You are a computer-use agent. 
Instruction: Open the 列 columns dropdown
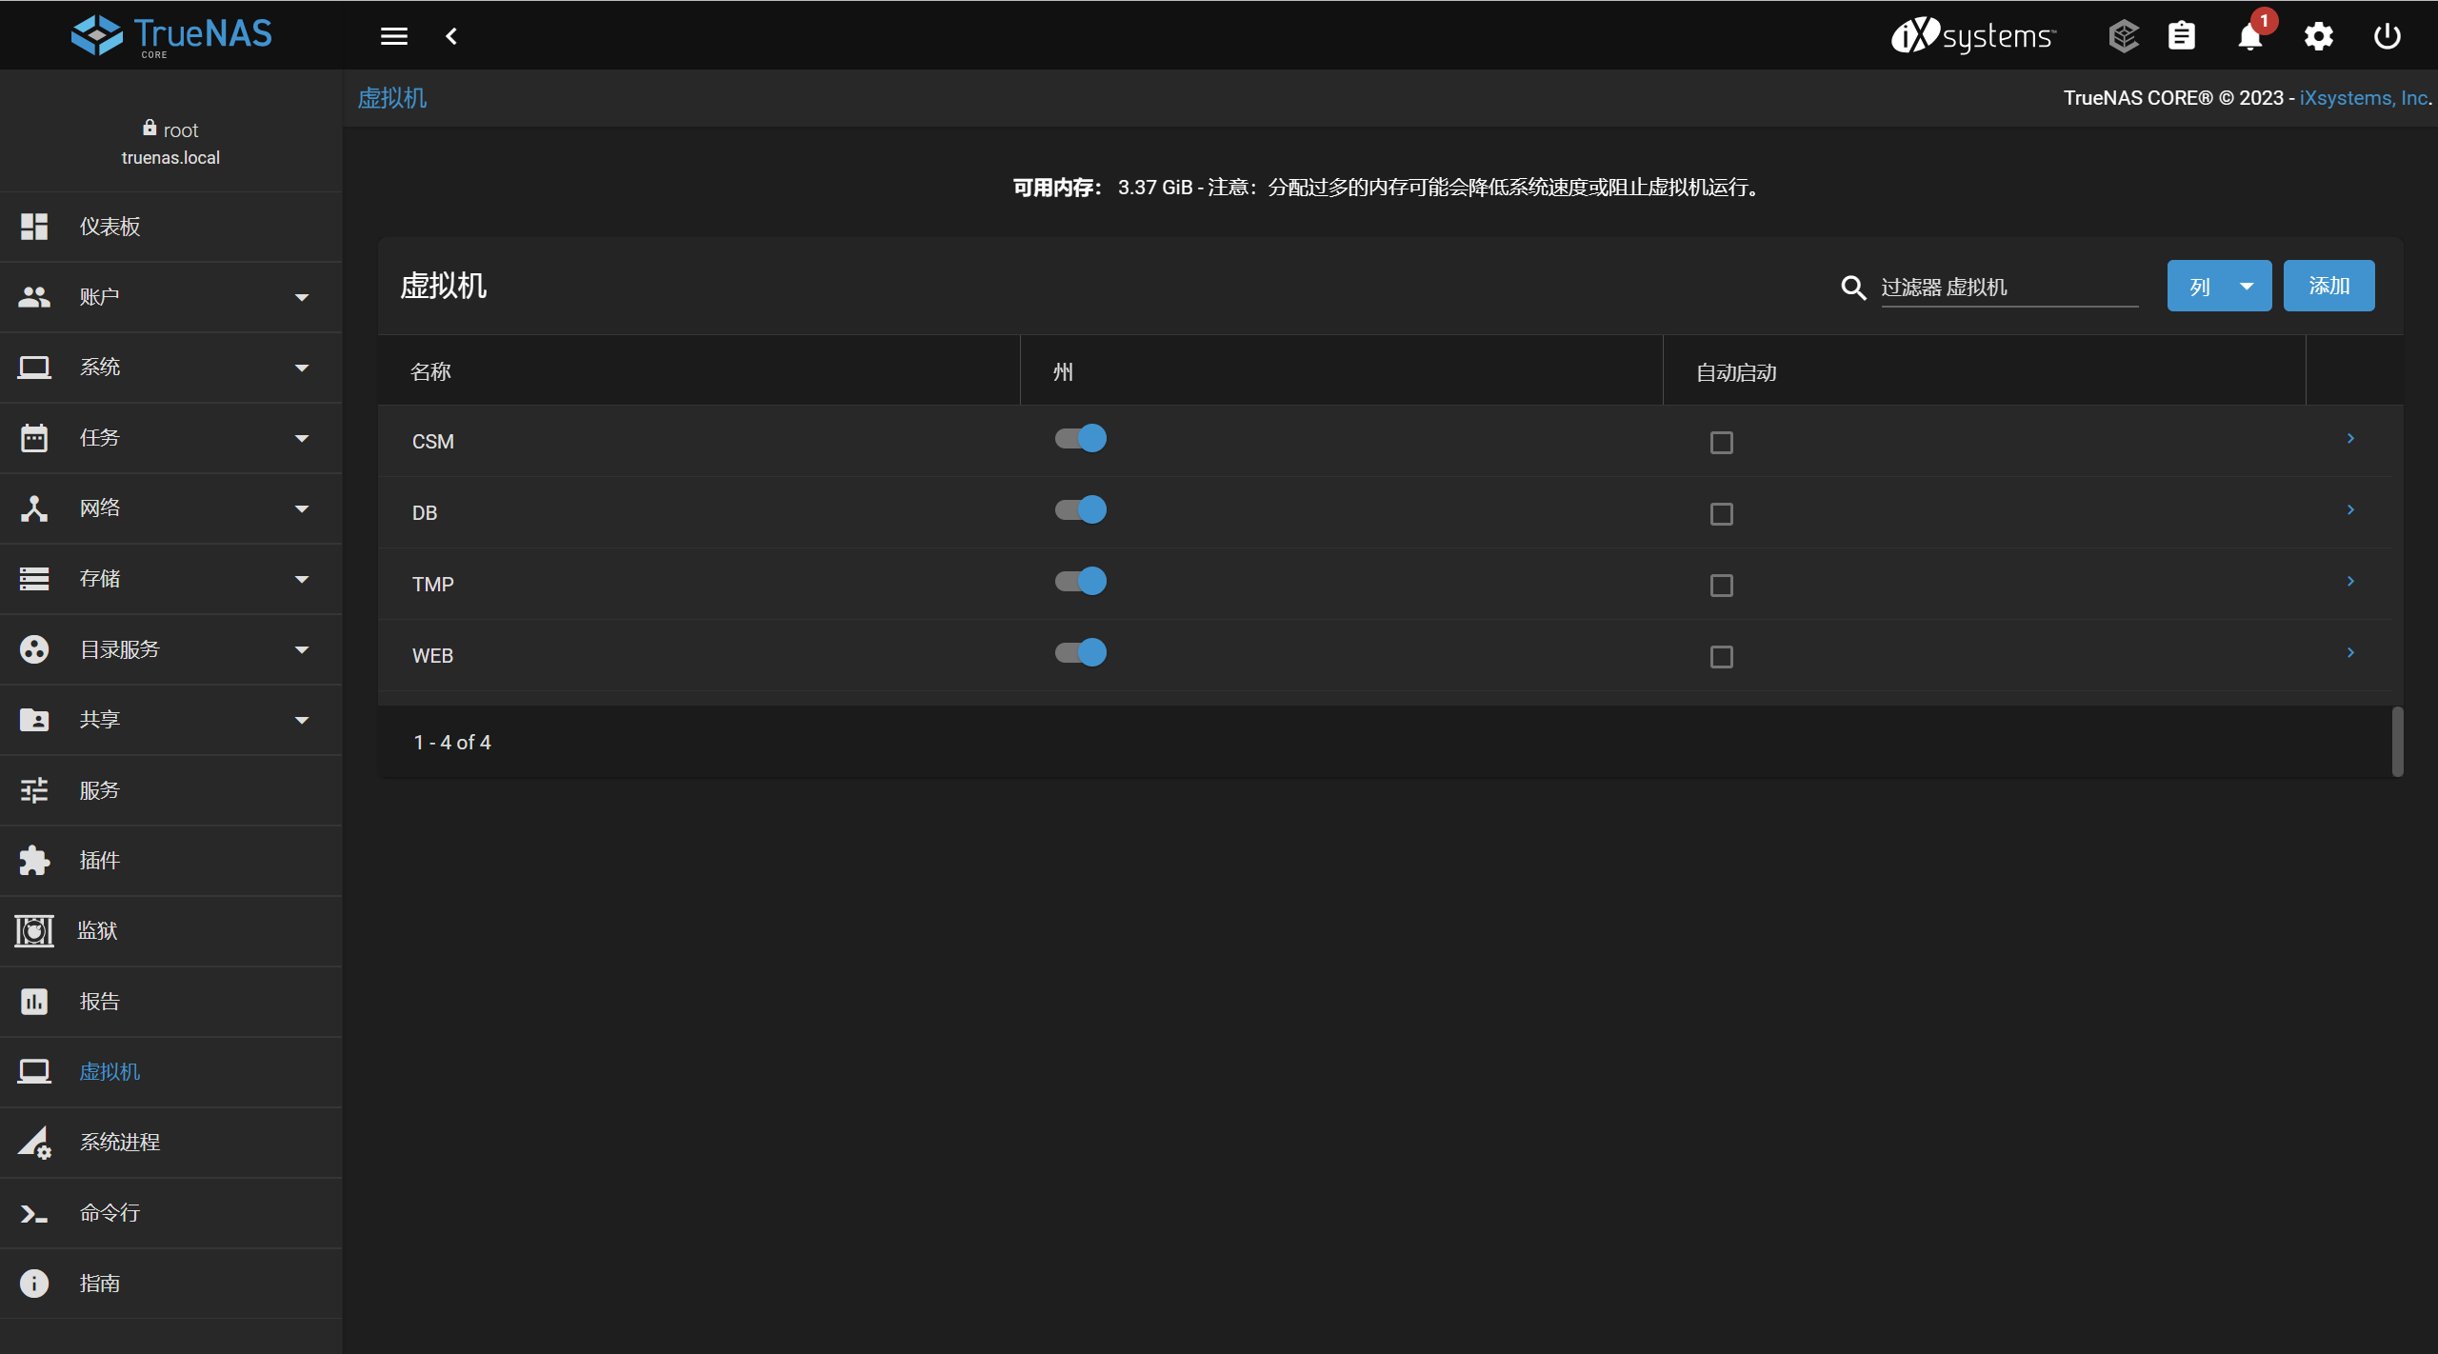2218,286
